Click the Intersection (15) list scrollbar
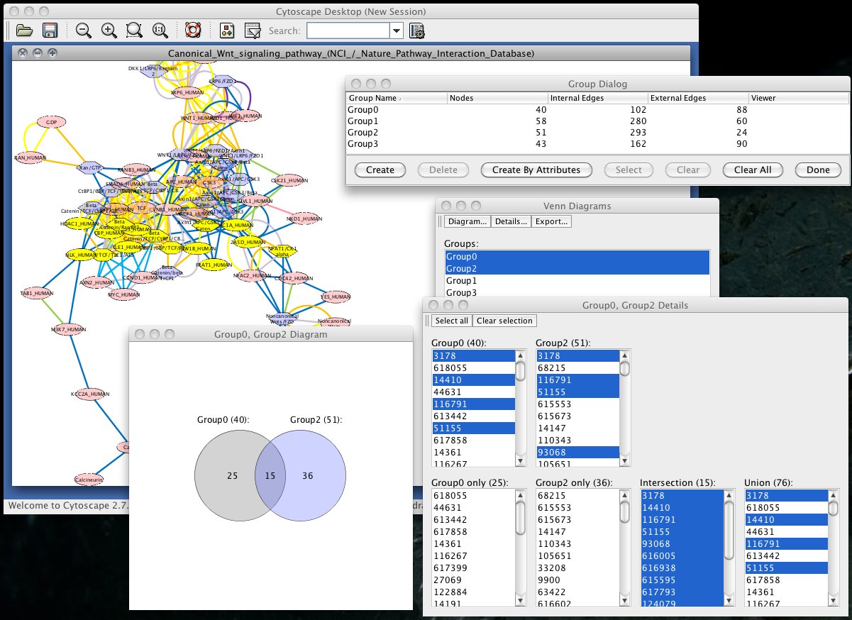The height and width of the screenshot is (620, 852). (x=729, y=548)
